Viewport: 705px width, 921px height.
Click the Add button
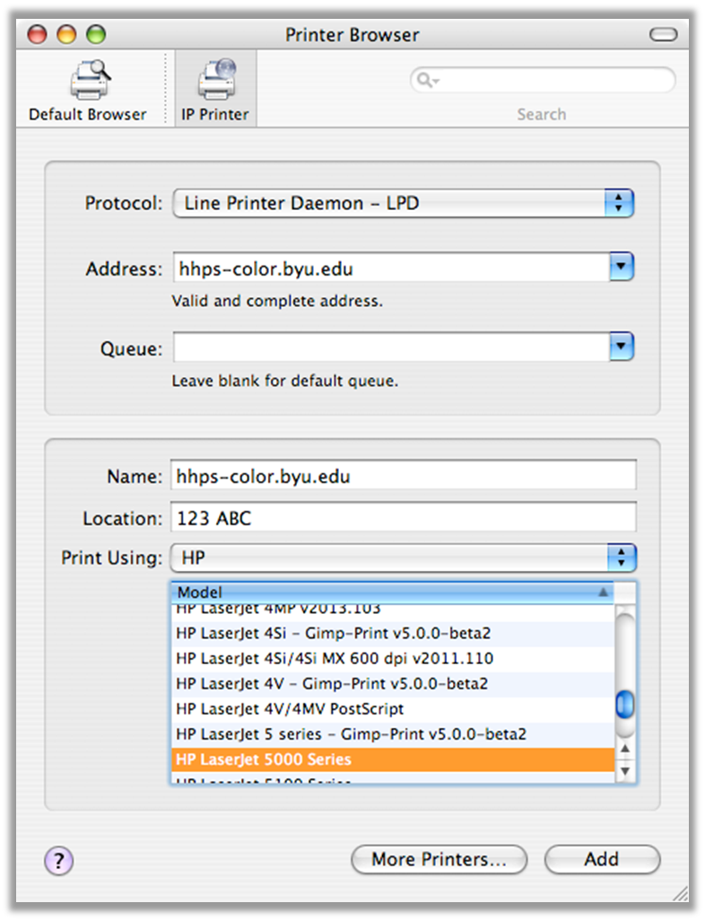(602, 859)
